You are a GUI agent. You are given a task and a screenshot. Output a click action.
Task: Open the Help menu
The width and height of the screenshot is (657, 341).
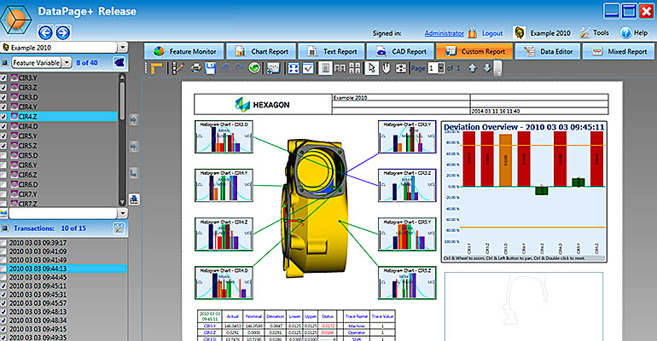[x=634, y=32]
